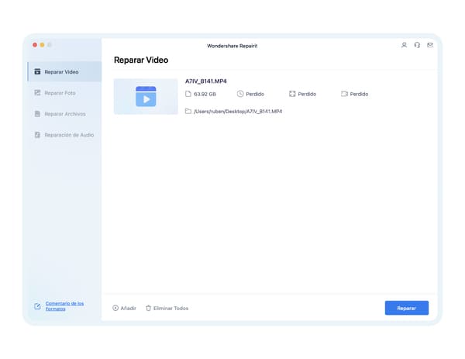Screen dimensions: 465x359
Task: Click the Perdido resolution value
Action: coord(307,94)
